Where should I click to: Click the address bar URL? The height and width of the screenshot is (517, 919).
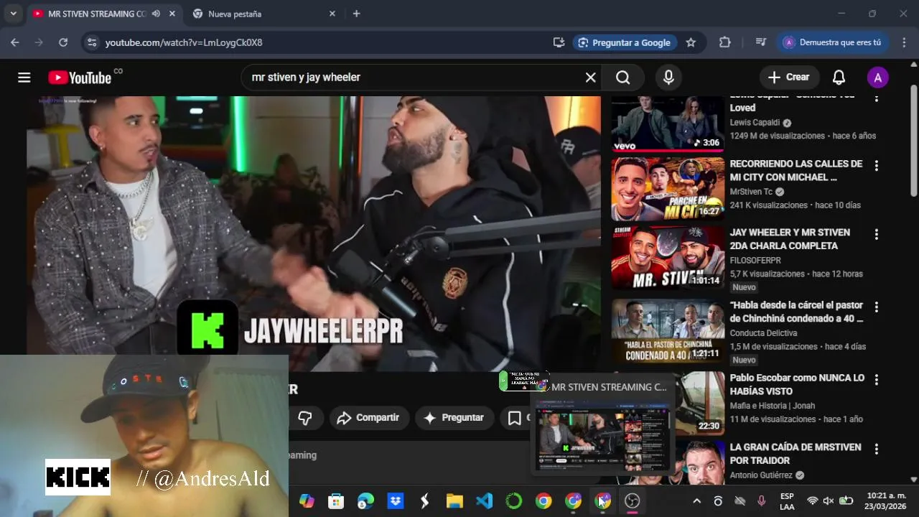(x=184, y=42)
